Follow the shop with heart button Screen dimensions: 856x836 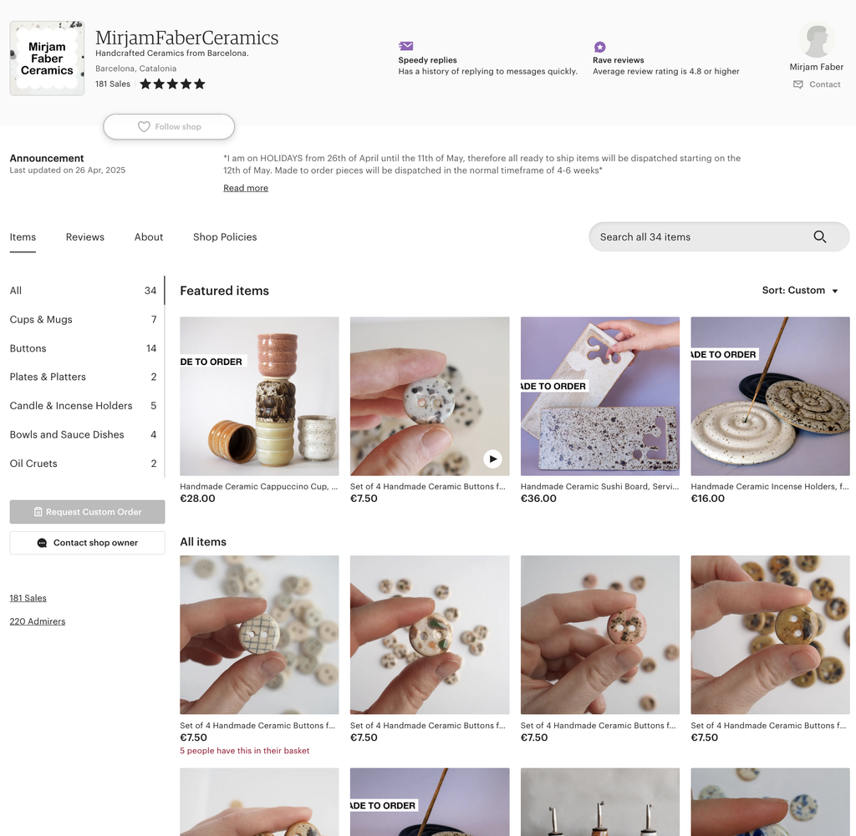click(x=169, y=127)
